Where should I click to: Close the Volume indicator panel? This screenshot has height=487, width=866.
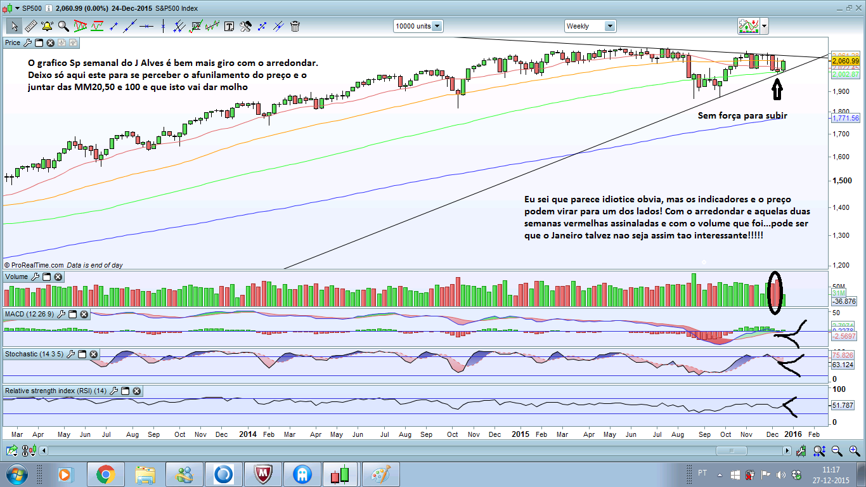(58, 276)
